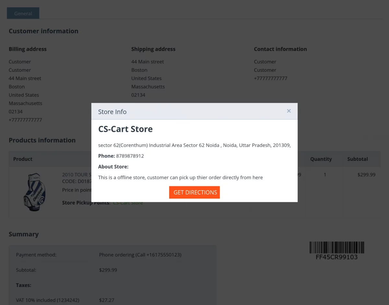
Task: Click the Shipping address heading
Action: [153, 49]
